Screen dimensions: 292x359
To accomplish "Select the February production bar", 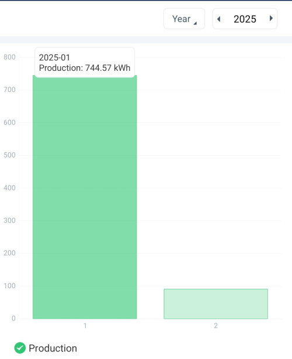I will tap(215, 304).
